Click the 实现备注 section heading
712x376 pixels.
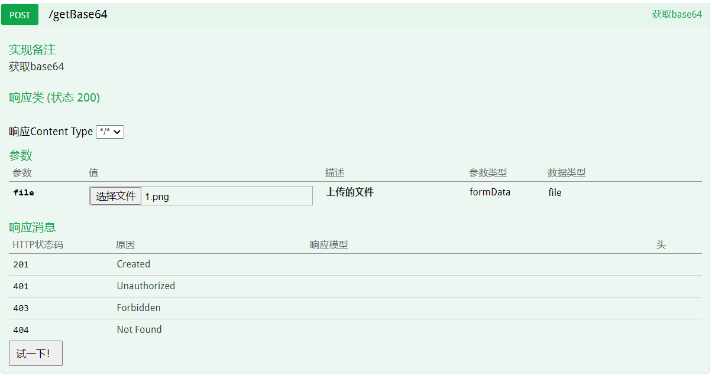(x=31, y=50)
